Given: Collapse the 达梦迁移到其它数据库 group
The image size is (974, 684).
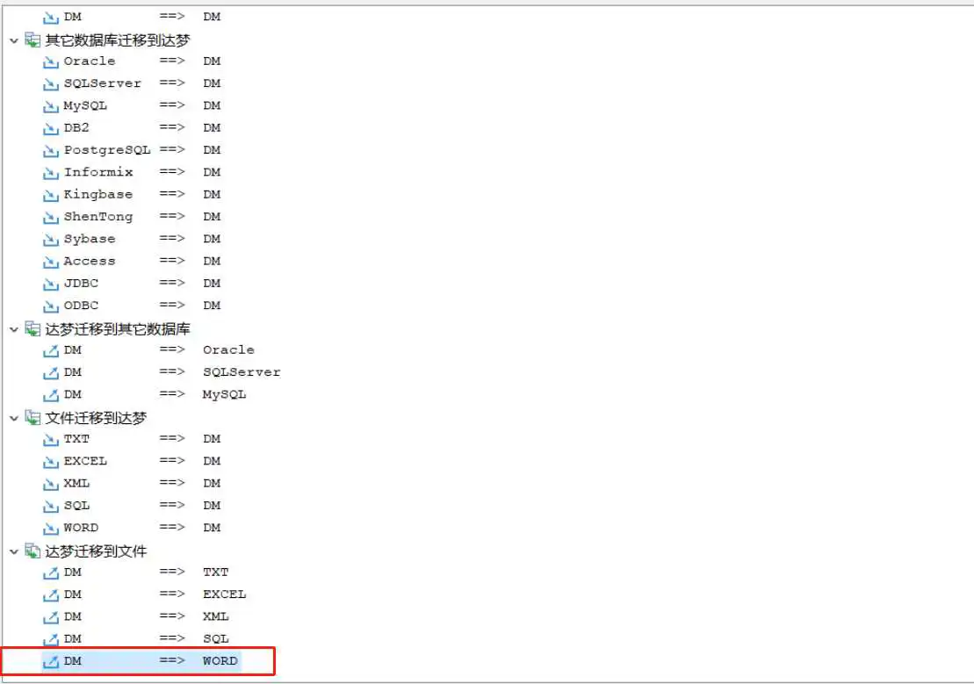Looking at the screenshot, I should (14, 330).
